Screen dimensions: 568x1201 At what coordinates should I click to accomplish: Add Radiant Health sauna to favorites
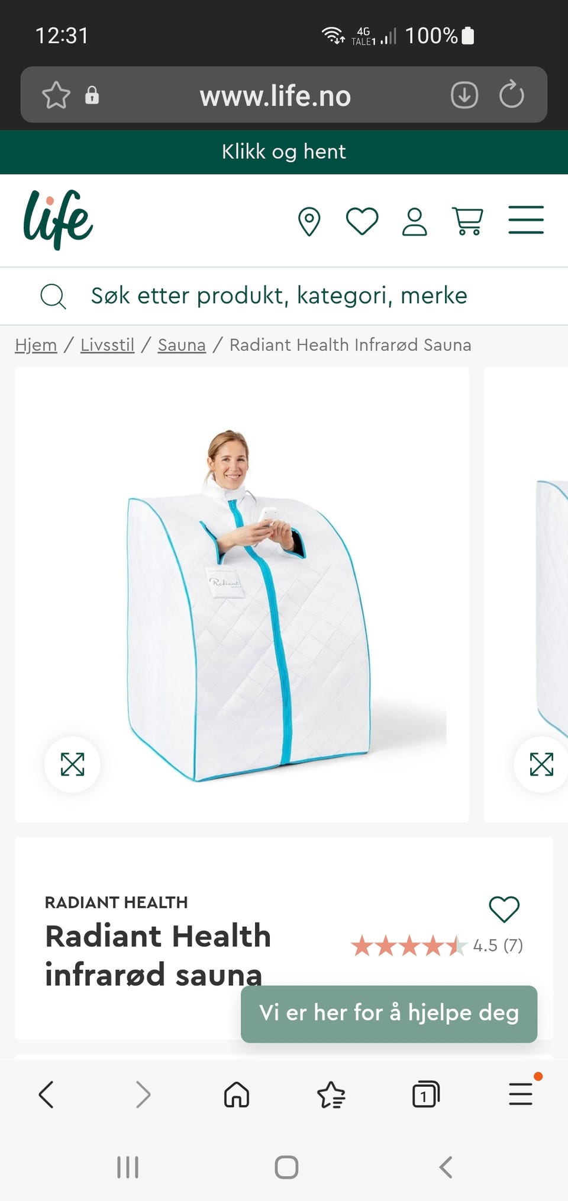pos(504,909)
